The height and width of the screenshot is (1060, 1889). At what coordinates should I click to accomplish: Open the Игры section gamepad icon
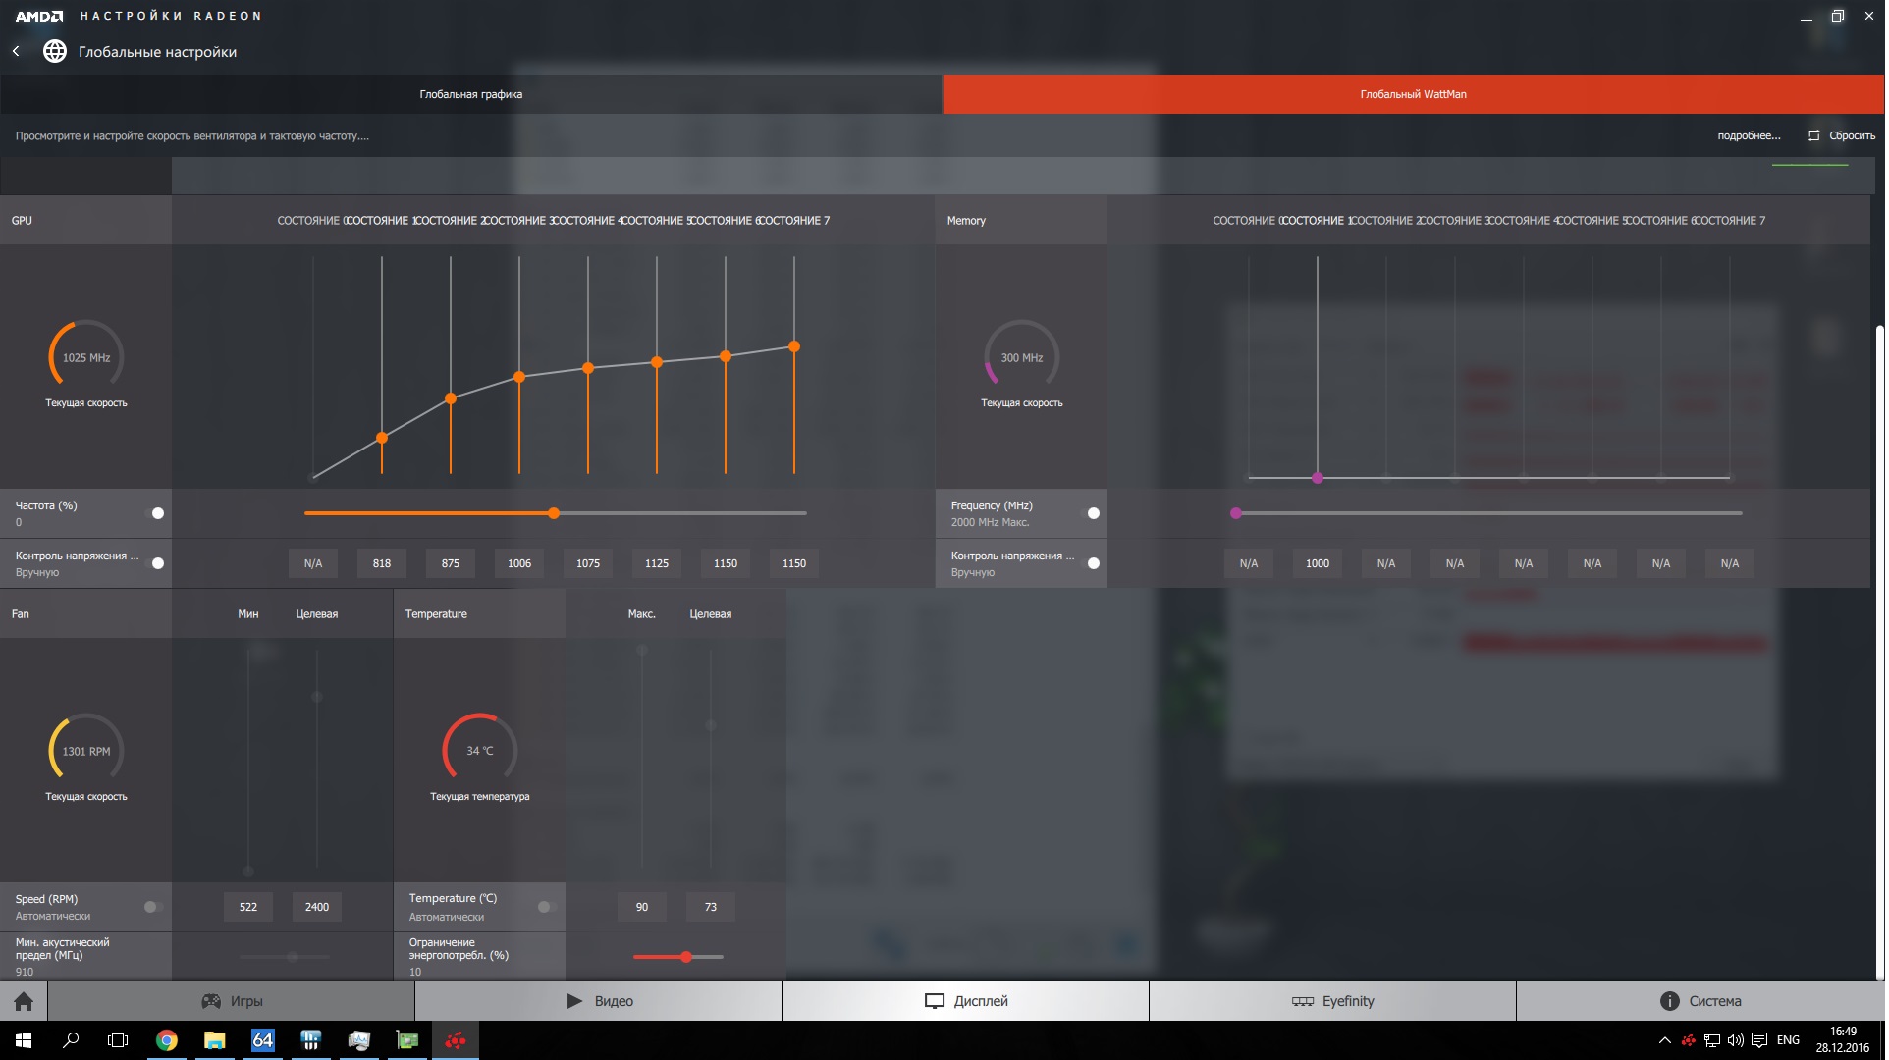point(211,1001)
